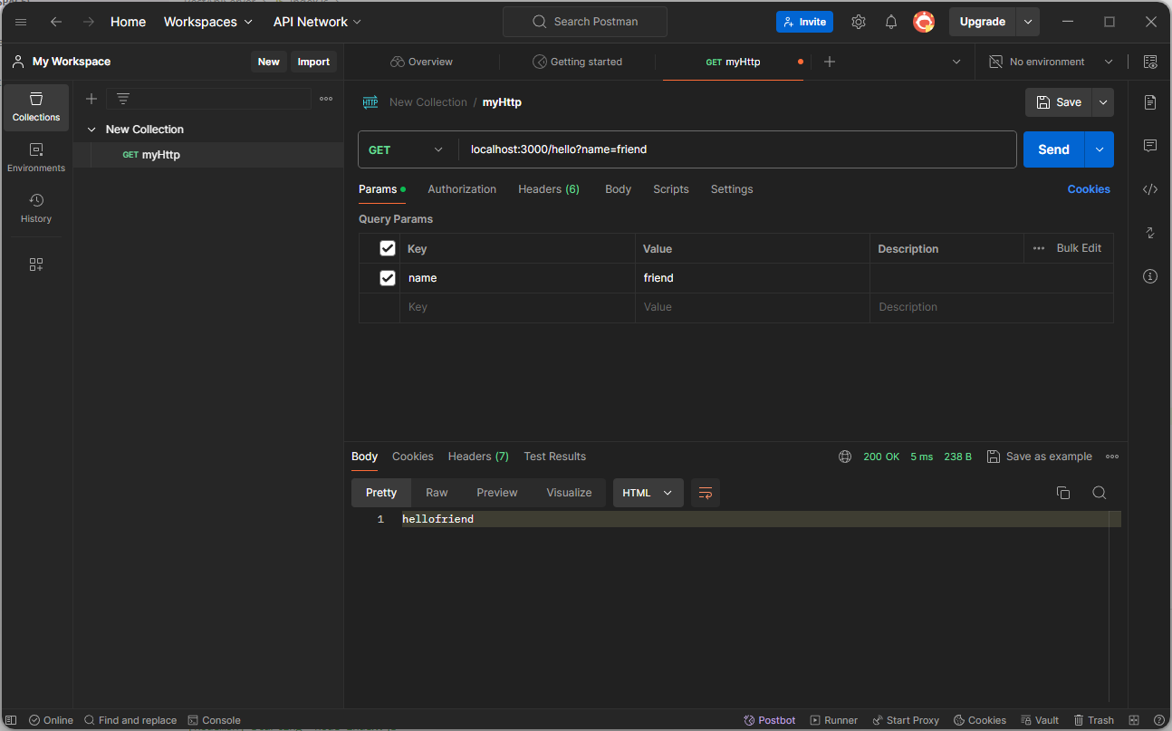Click the Search Postman box
The height and width of the screenshot is (731, 1172).
coord(585,22)
